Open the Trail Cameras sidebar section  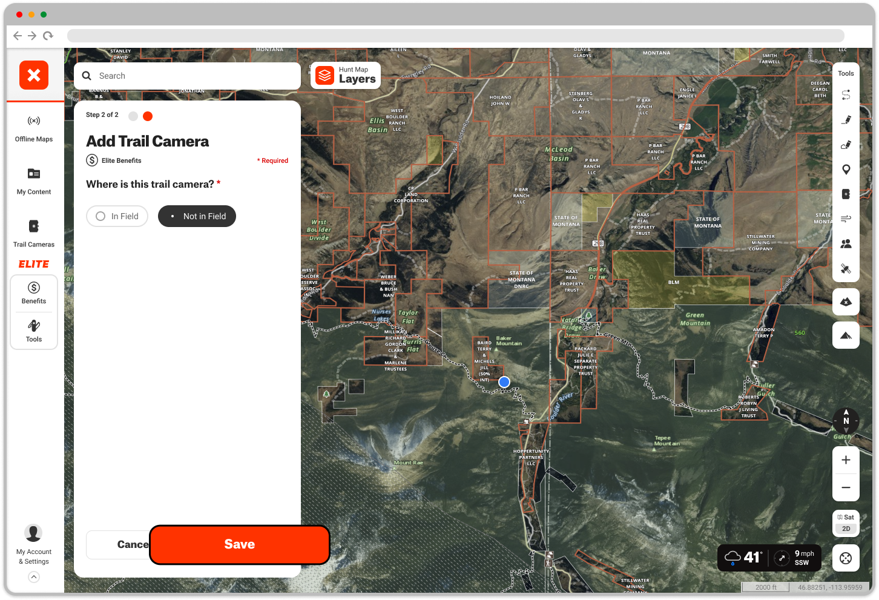point(34,234)
